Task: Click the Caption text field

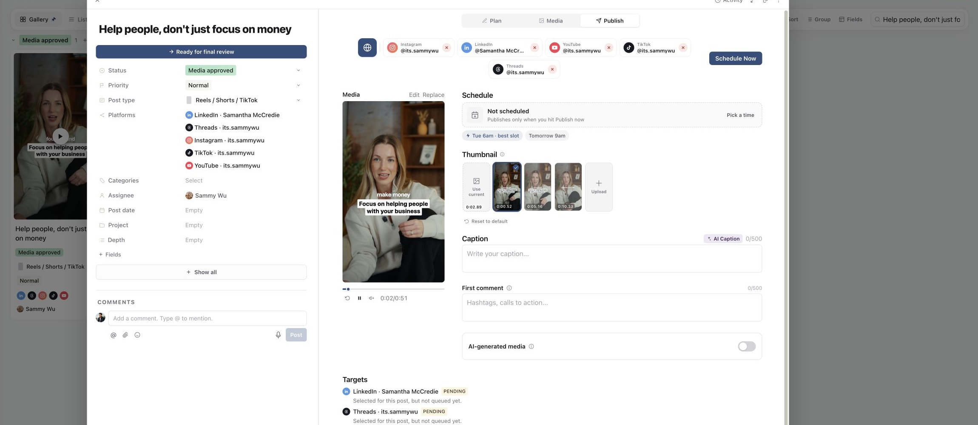Action: click(x=612, y=259)
